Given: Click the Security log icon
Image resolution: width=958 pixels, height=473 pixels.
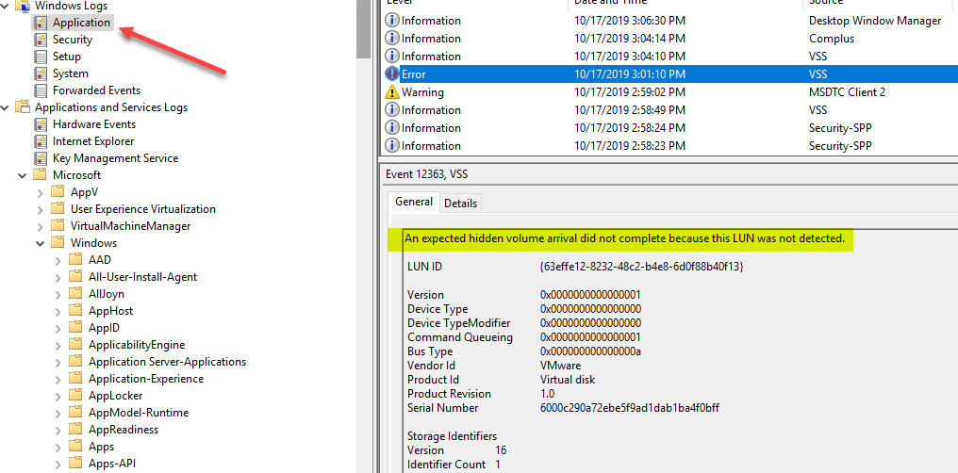Looking at the screenshot, I should pyautogui.click(x=41, y=41).
